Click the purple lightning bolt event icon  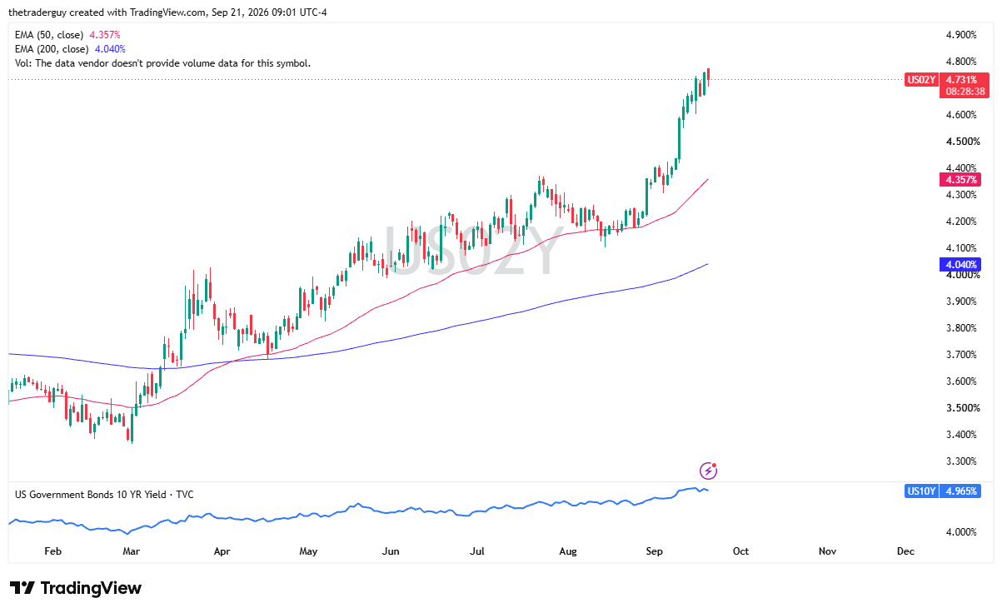coord(708,471)
